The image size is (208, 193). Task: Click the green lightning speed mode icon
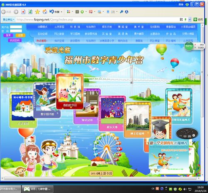tap(186, 20)
